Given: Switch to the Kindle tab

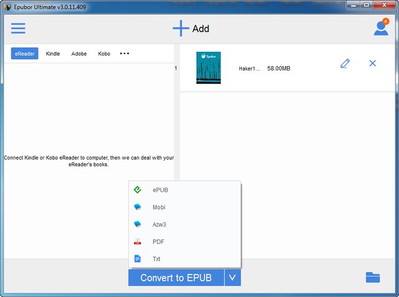Looking at the screenshot, I should pos(53,54).
